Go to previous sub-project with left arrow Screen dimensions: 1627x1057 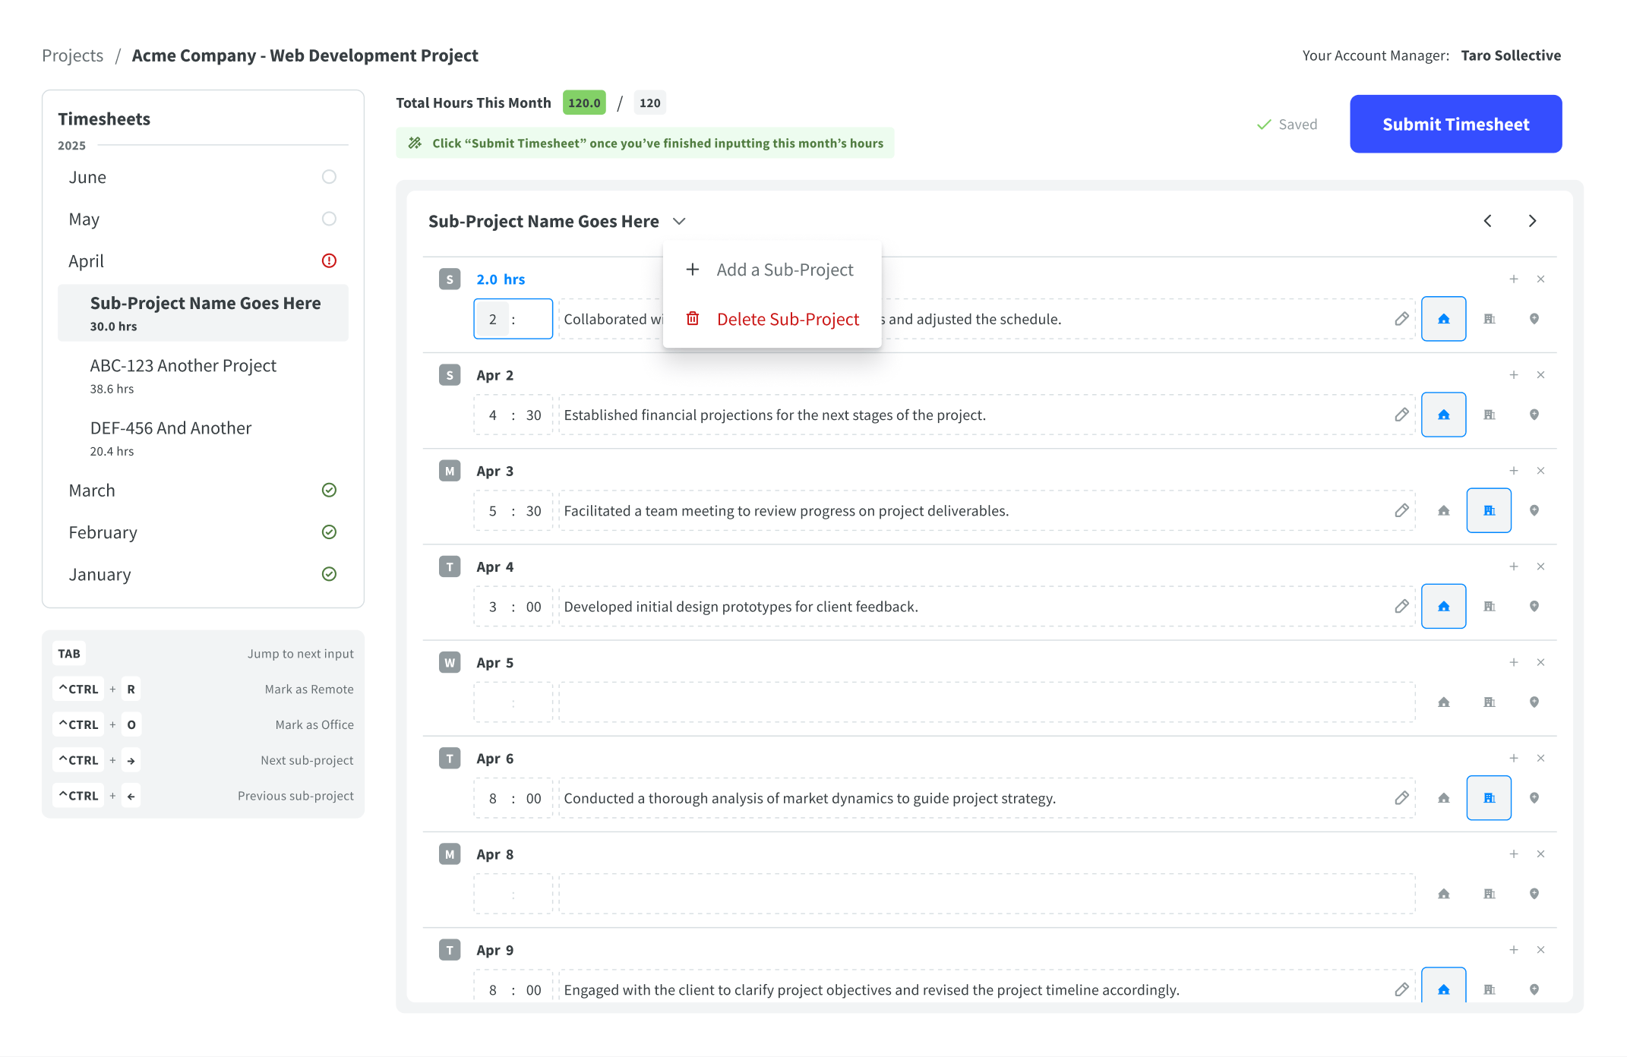pos(1487,221)
